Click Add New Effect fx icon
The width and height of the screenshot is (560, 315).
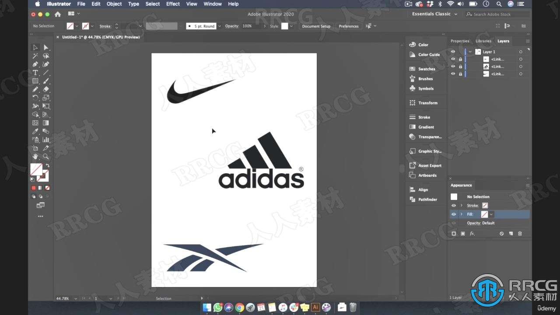[472, 234]
